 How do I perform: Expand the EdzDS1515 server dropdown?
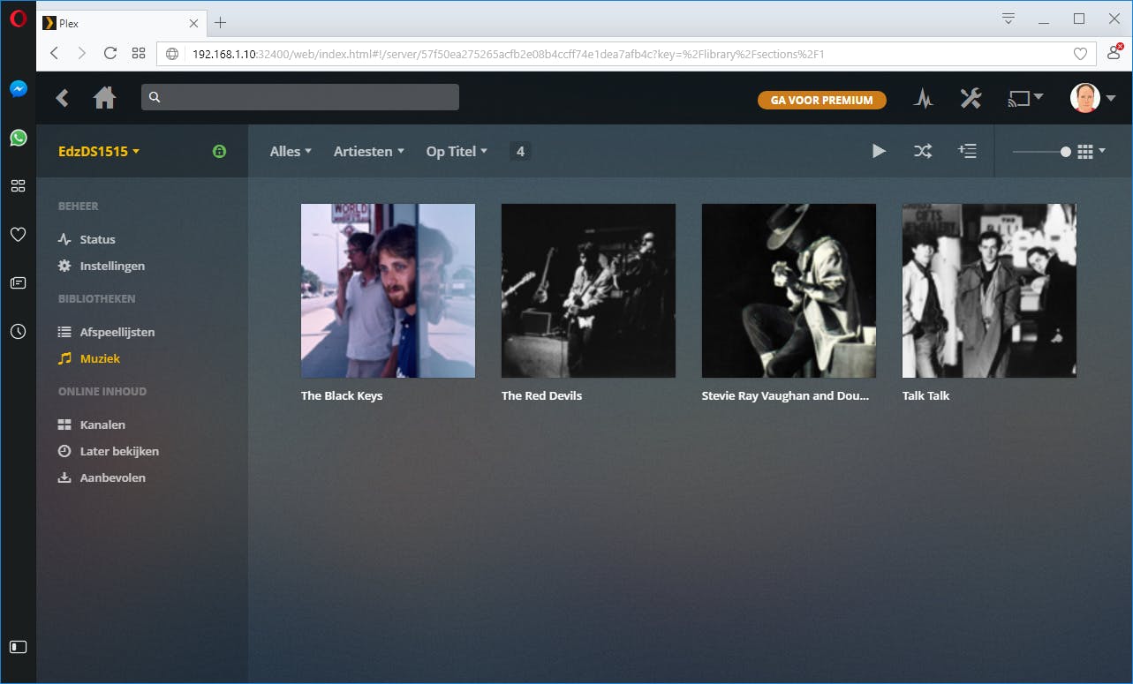(x=99, y=152)
